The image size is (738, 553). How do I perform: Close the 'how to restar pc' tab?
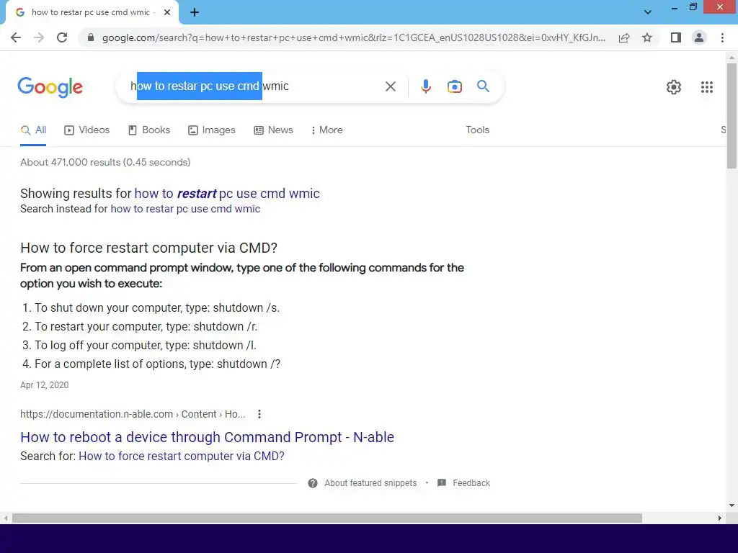167,13
